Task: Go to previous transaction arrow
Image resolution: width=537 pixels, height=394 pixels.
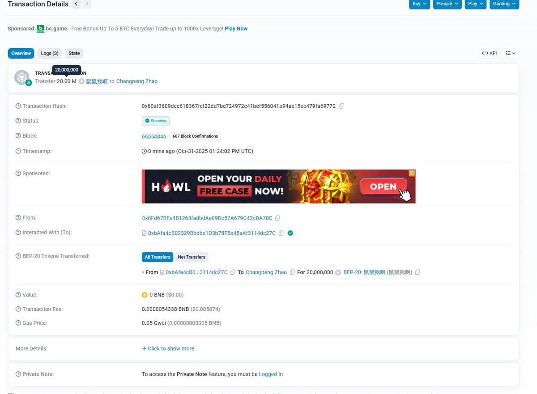Action: (76, 4)
